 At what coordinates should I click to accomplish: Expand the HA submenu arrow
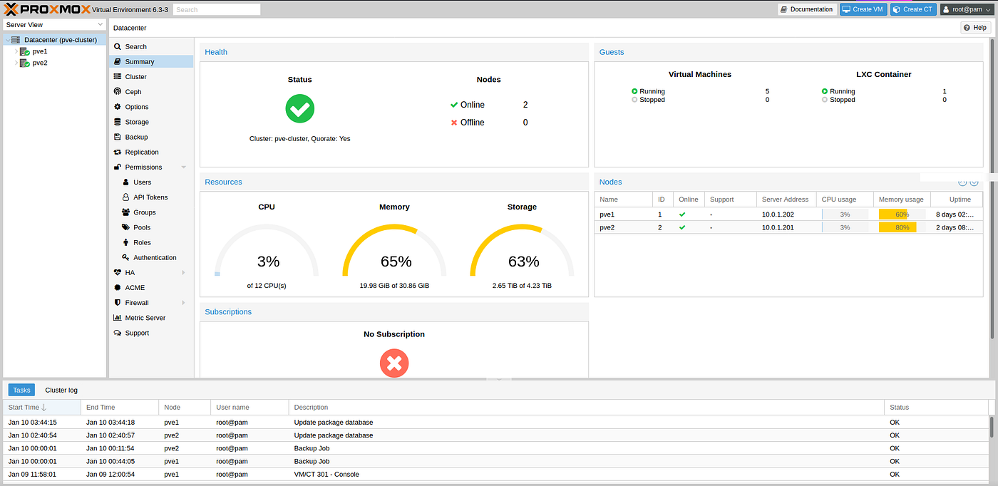(183, 273)
